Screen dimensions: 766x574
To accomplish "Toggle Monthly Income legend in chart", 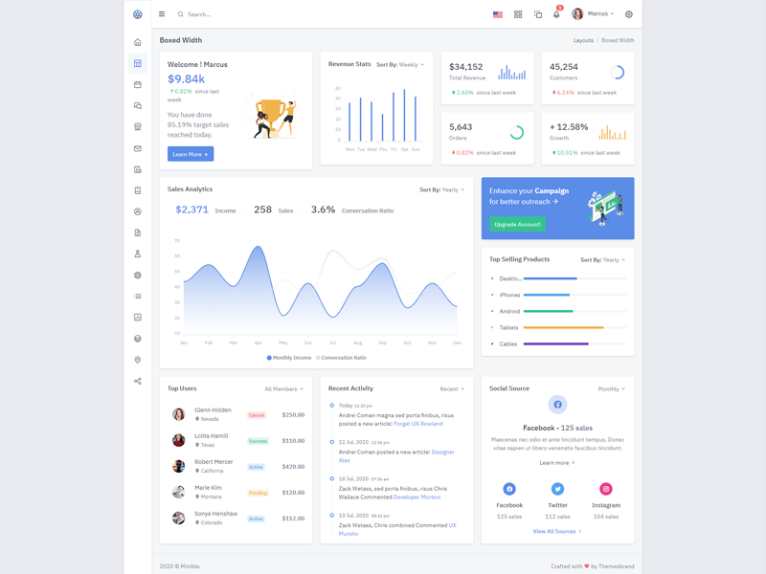I will point(289,358).
